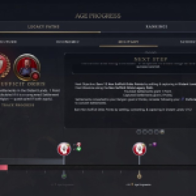Click the red badge on leader portrait
The image size is (196, 196).
[35, 76]
